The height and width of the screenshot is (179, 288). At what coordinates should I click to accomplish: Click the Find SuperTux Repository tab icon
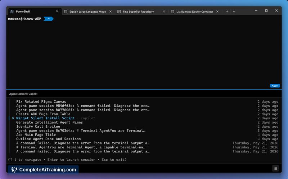point(119,12)
